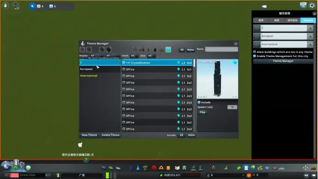Open the fire department menu
The height and width of the screenshot is (179, 318).
click(x=161, y=168)
